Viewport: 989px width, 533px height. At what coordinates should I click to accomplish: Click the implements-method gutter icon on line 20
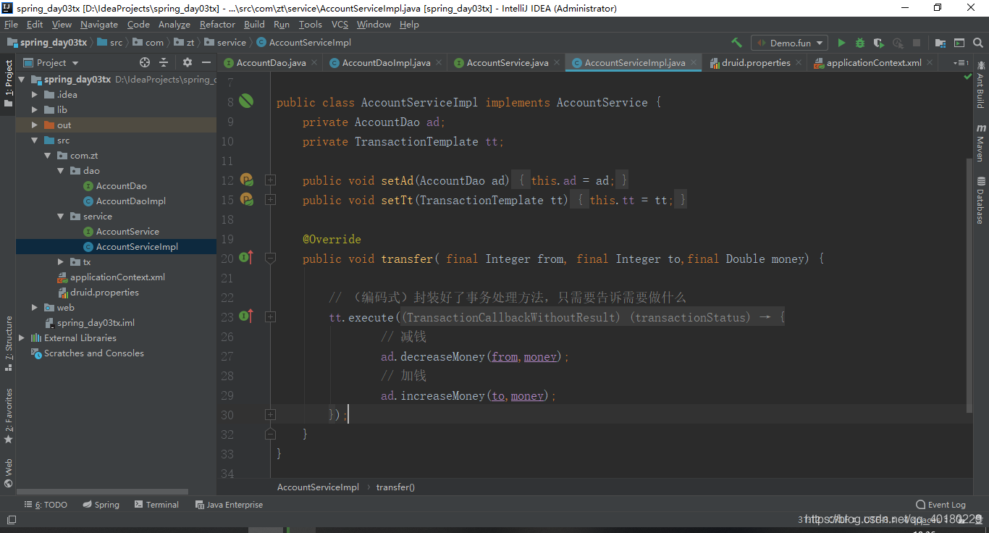coord(246,257)
